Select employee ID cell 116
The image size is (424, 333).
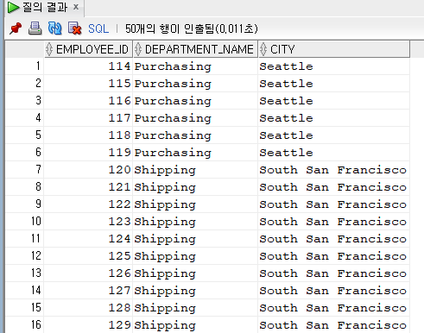[88, 101]
